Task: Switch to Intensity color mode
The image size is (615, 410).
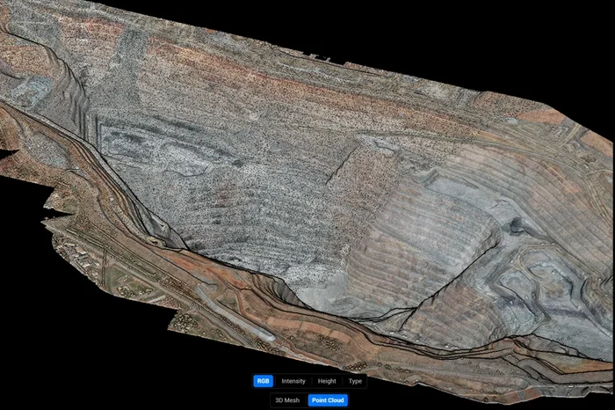Action: (x=293, y=381)
